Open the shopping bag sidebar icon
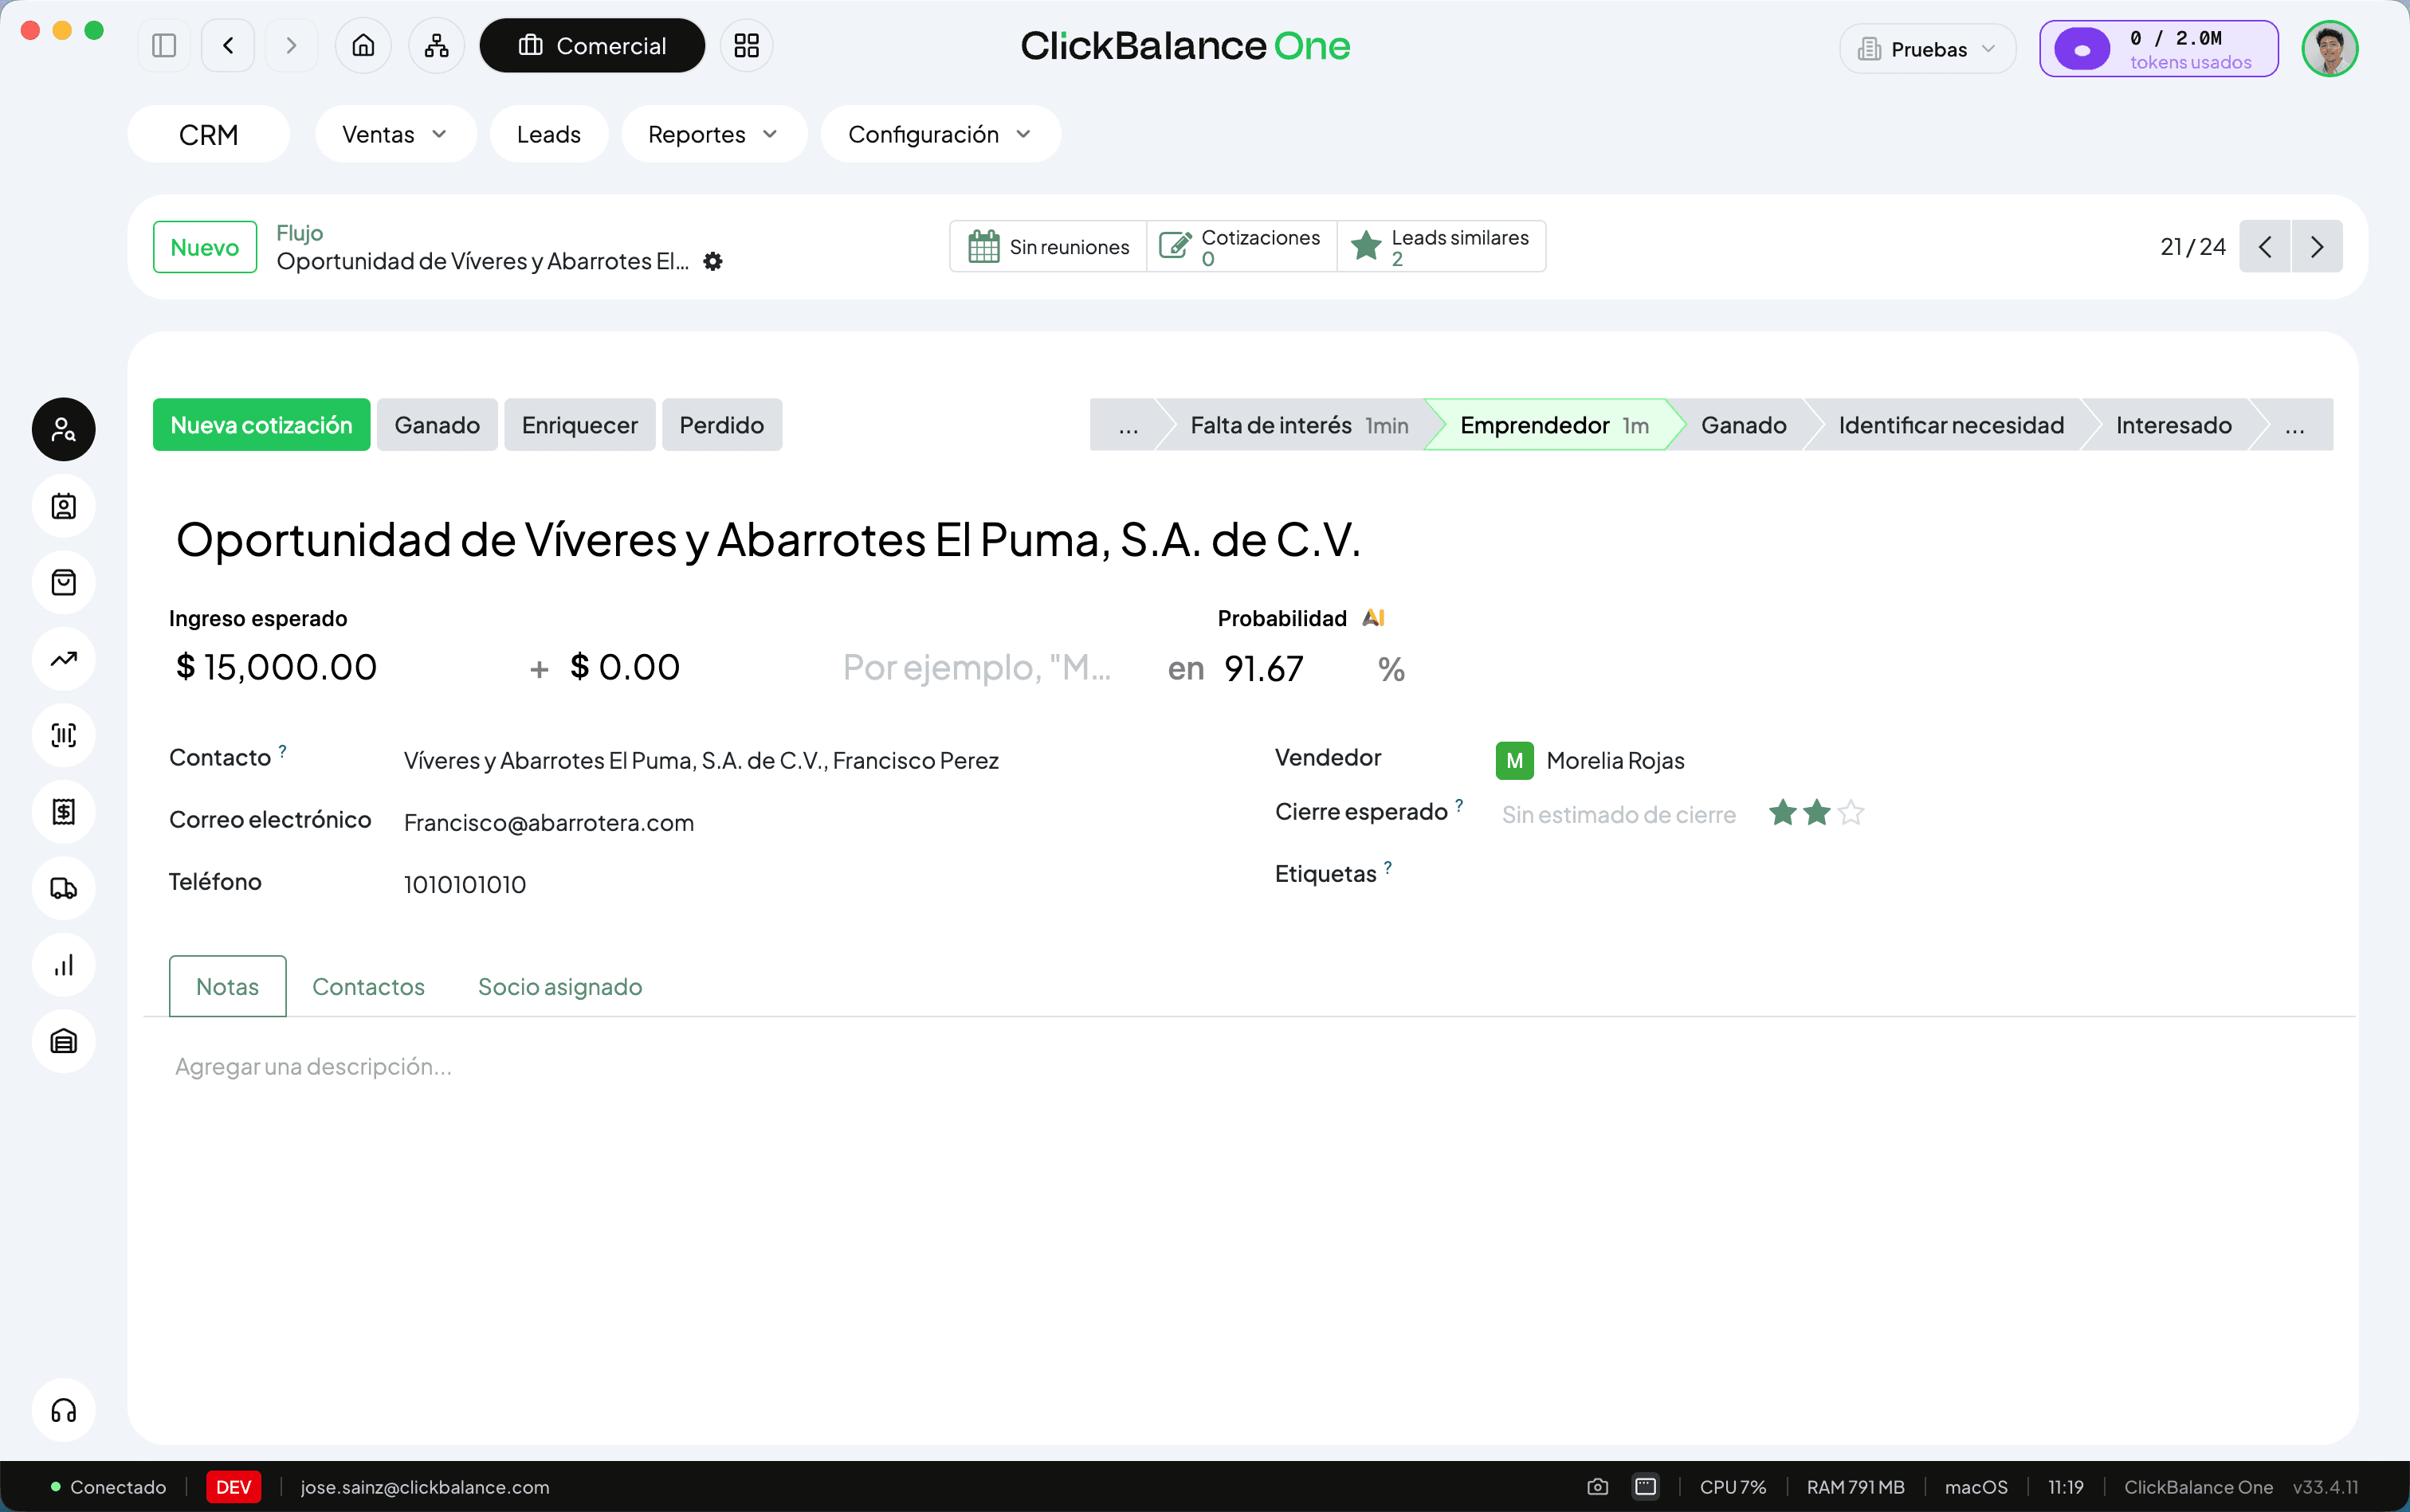This screenshot has height=1512, width=2410. 64,583
